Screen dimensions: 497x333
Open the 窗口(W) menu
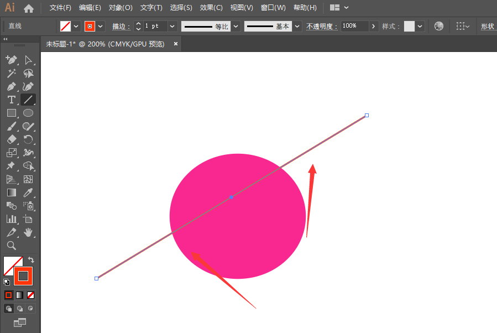coord(273,8)
